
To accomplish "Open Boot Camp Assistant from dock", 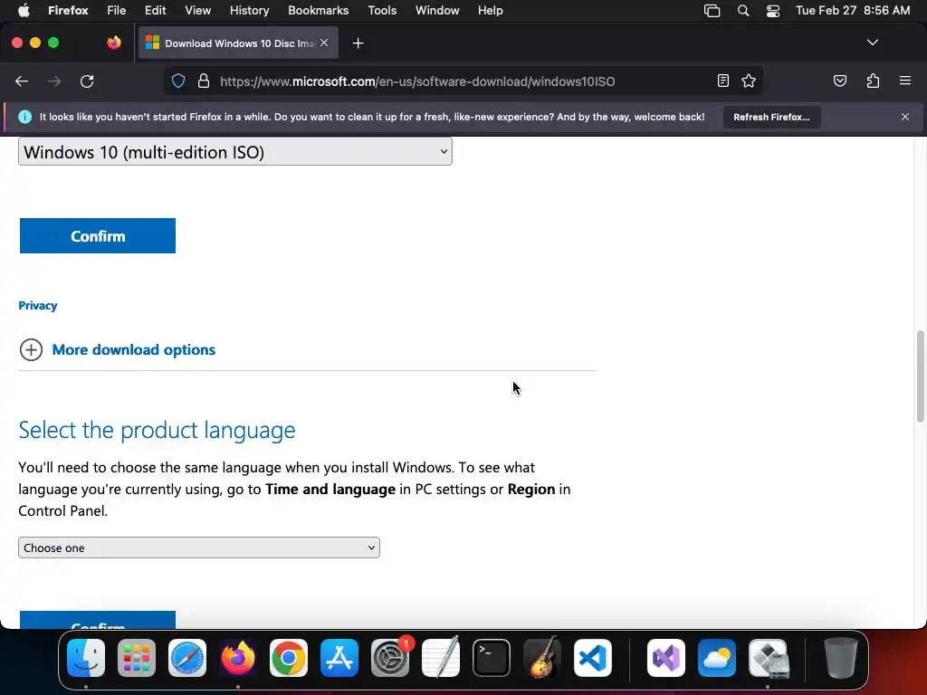I will click(x=768, y=658).
